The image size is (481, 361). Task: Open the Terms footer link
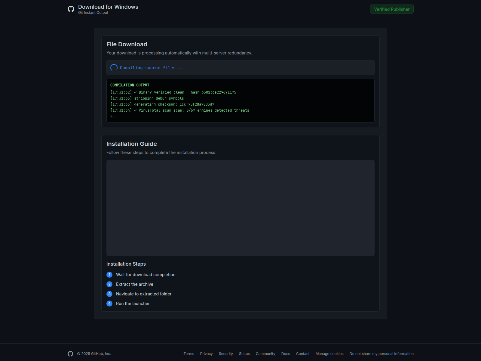tap(189, 354)
